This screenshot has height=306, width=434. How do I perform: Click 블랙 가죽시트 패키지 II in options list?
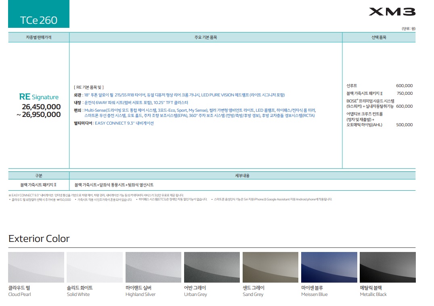point(365,94)
